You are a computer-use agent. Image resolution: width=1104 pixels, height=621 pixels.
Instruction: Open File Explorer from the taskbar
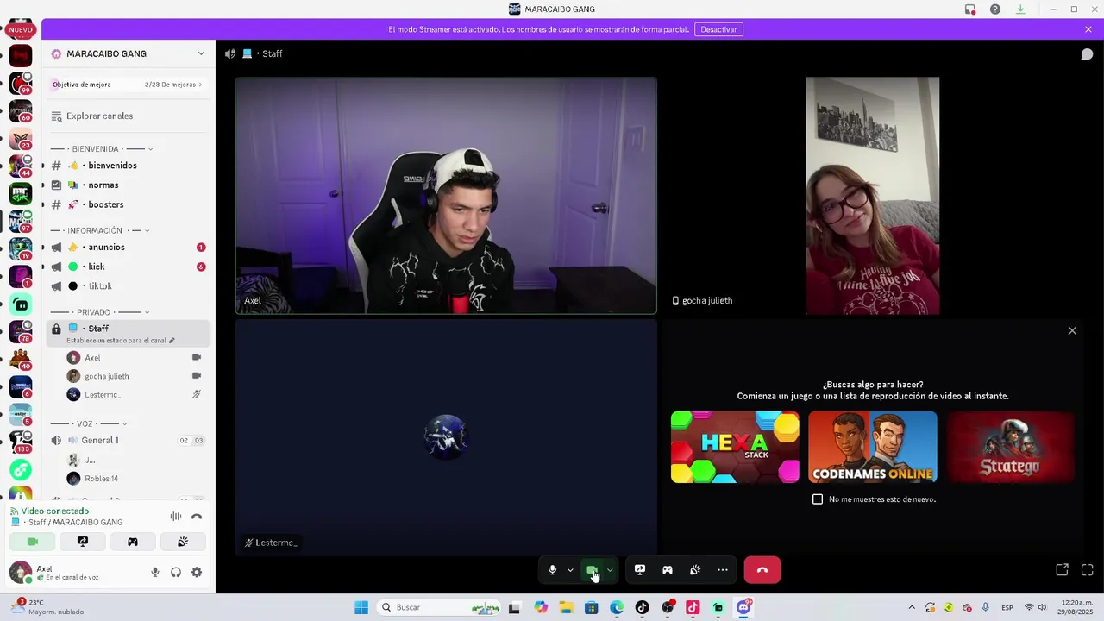click(566, 607)
